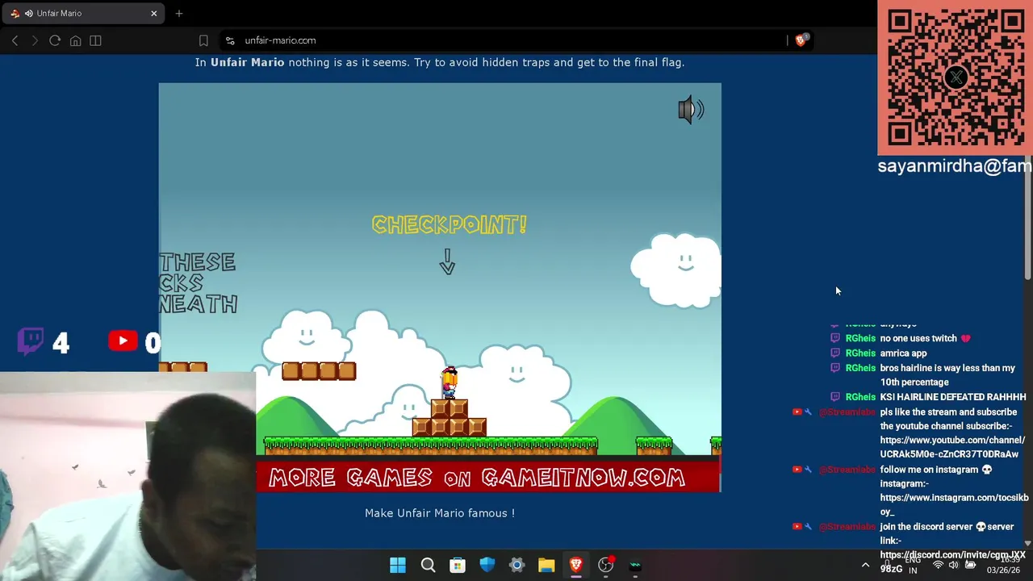Open the YouTube channel link in chat

[952, 447]
